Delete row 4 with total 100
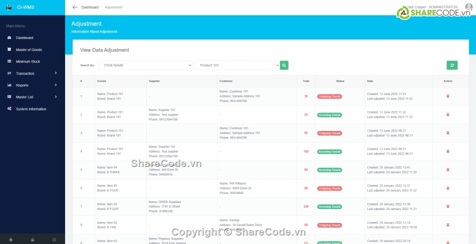Image resolution: width=476 pixels, height=244 pixels. point(448,151)
